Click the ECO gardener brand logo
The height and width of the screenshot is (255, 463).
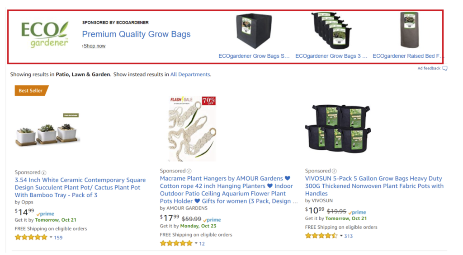click(45, 34)
